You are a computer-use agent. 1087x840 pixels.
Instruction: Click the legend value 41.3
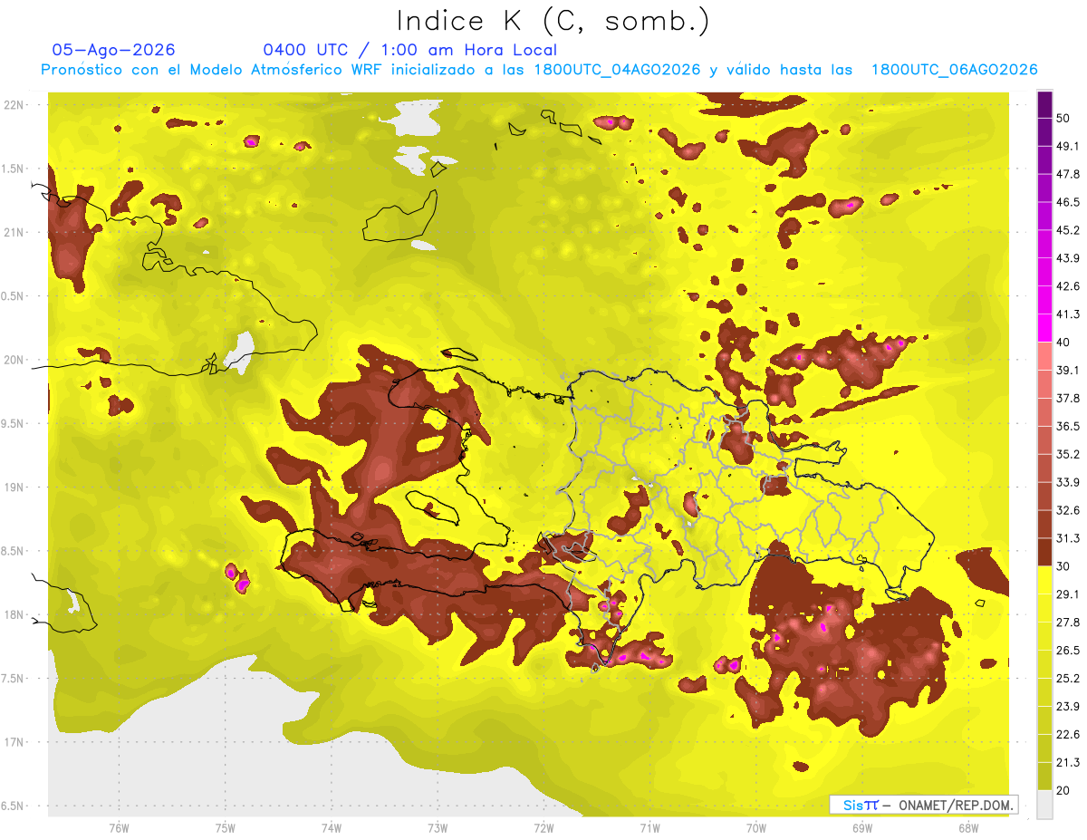click(x=1068, y=314)
